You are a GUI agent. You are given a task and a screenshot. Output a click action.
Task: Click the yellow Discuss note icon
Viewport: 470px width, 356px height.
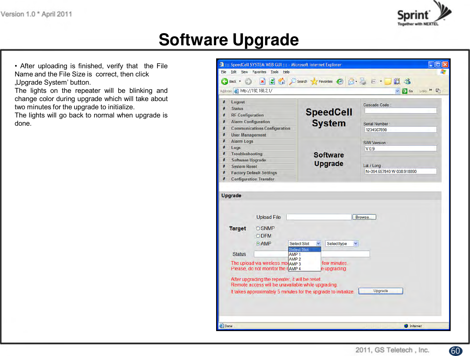pos(388,81)
